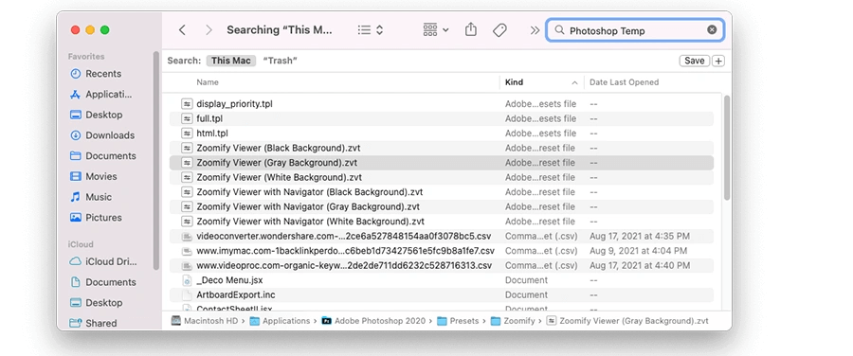Open the group-by options dropdown
Viewport: 853px width, 356px height.
pyautogui.click(x=436, y=30)
